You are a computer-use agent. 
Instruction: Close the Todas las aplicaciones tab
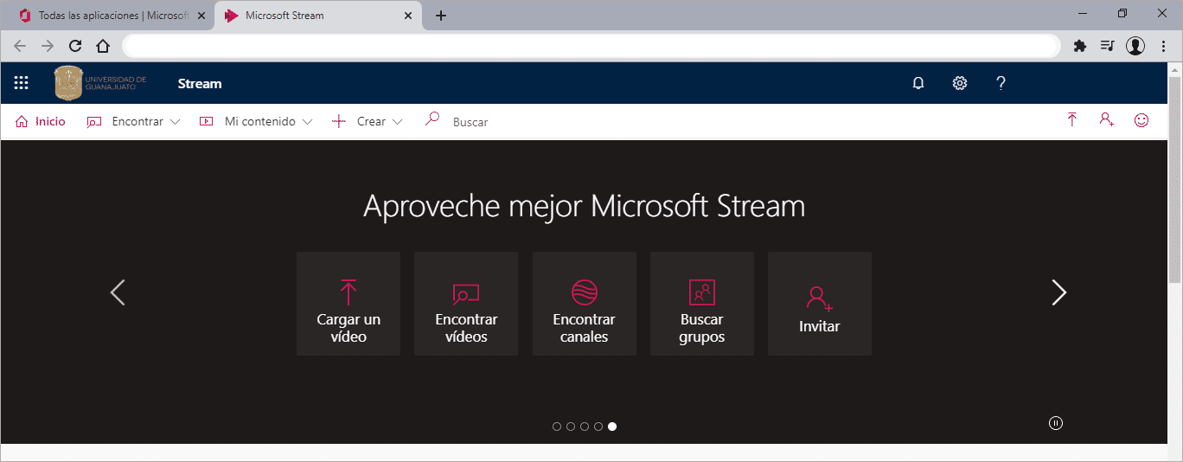[201, 16]
